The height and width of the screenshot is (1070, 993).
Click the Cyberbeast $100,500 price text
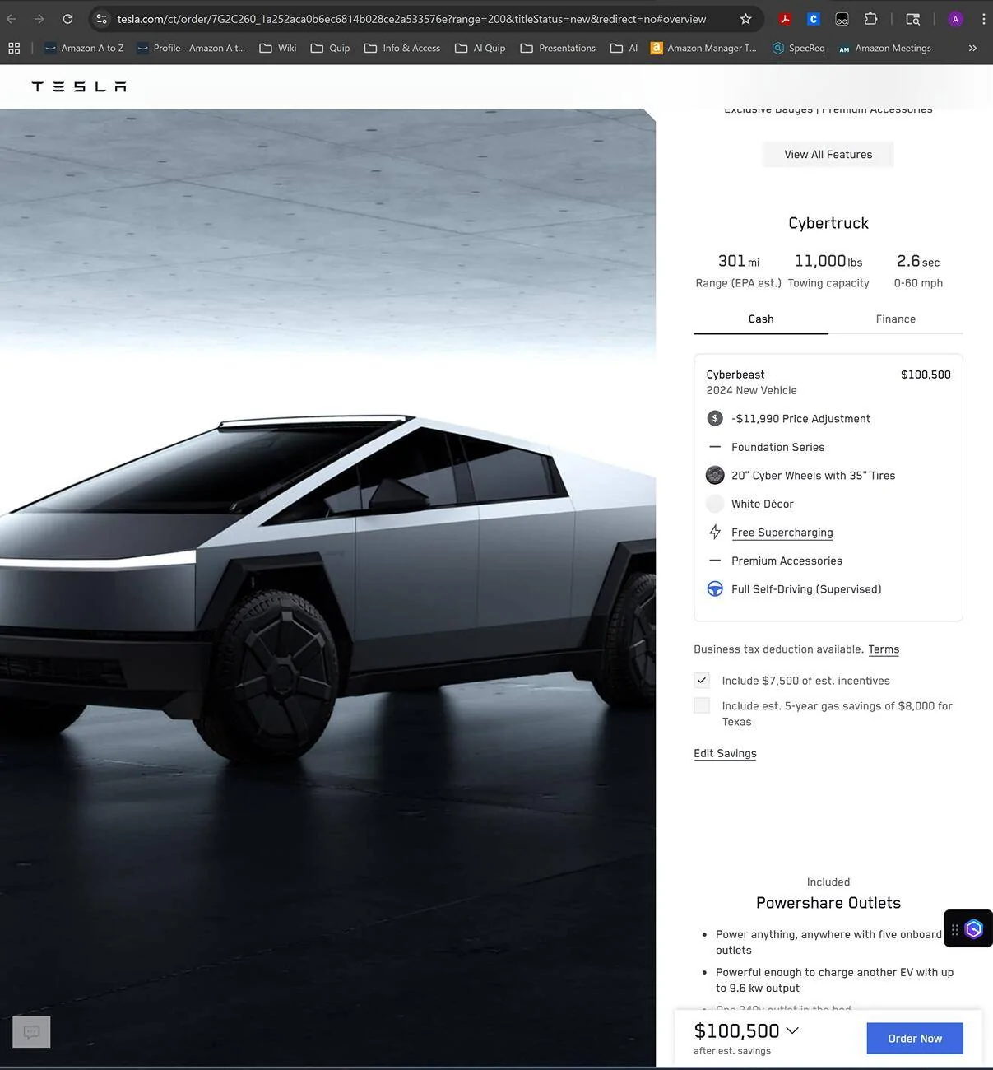[x=926, y=374]
